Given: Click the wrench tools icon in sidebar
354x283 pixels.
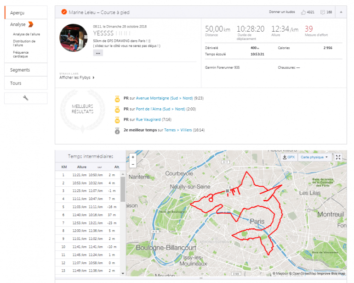Looking at the screenshot, I should point(26,98).
